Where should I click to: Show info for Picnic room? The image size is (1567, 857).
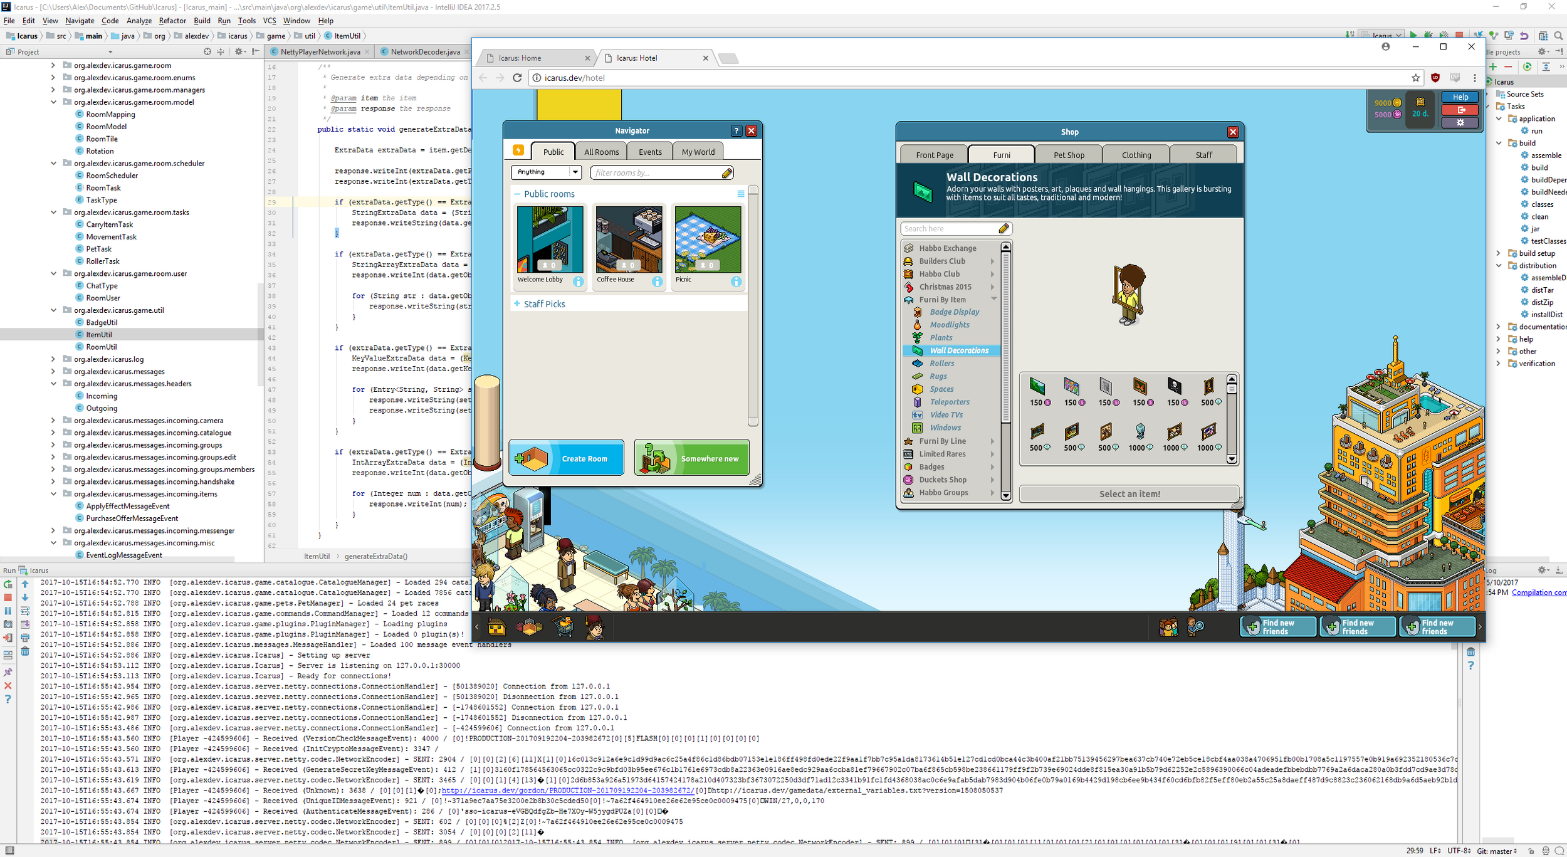click(x=736, y=281)
